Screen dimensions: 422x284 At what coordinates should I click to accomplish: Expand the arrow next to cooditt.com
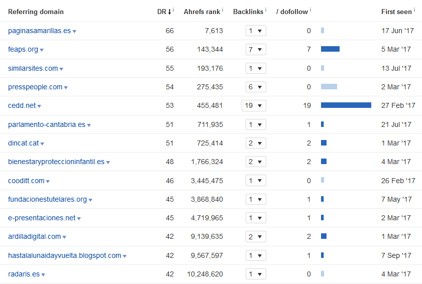[x=48, y=181]
